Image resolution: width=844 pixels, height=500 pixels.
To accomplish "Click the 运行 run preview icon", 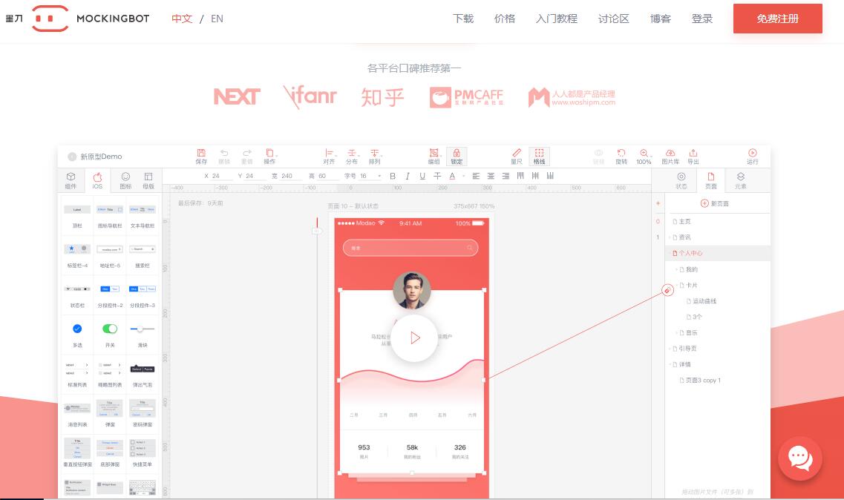I will 753,155.
